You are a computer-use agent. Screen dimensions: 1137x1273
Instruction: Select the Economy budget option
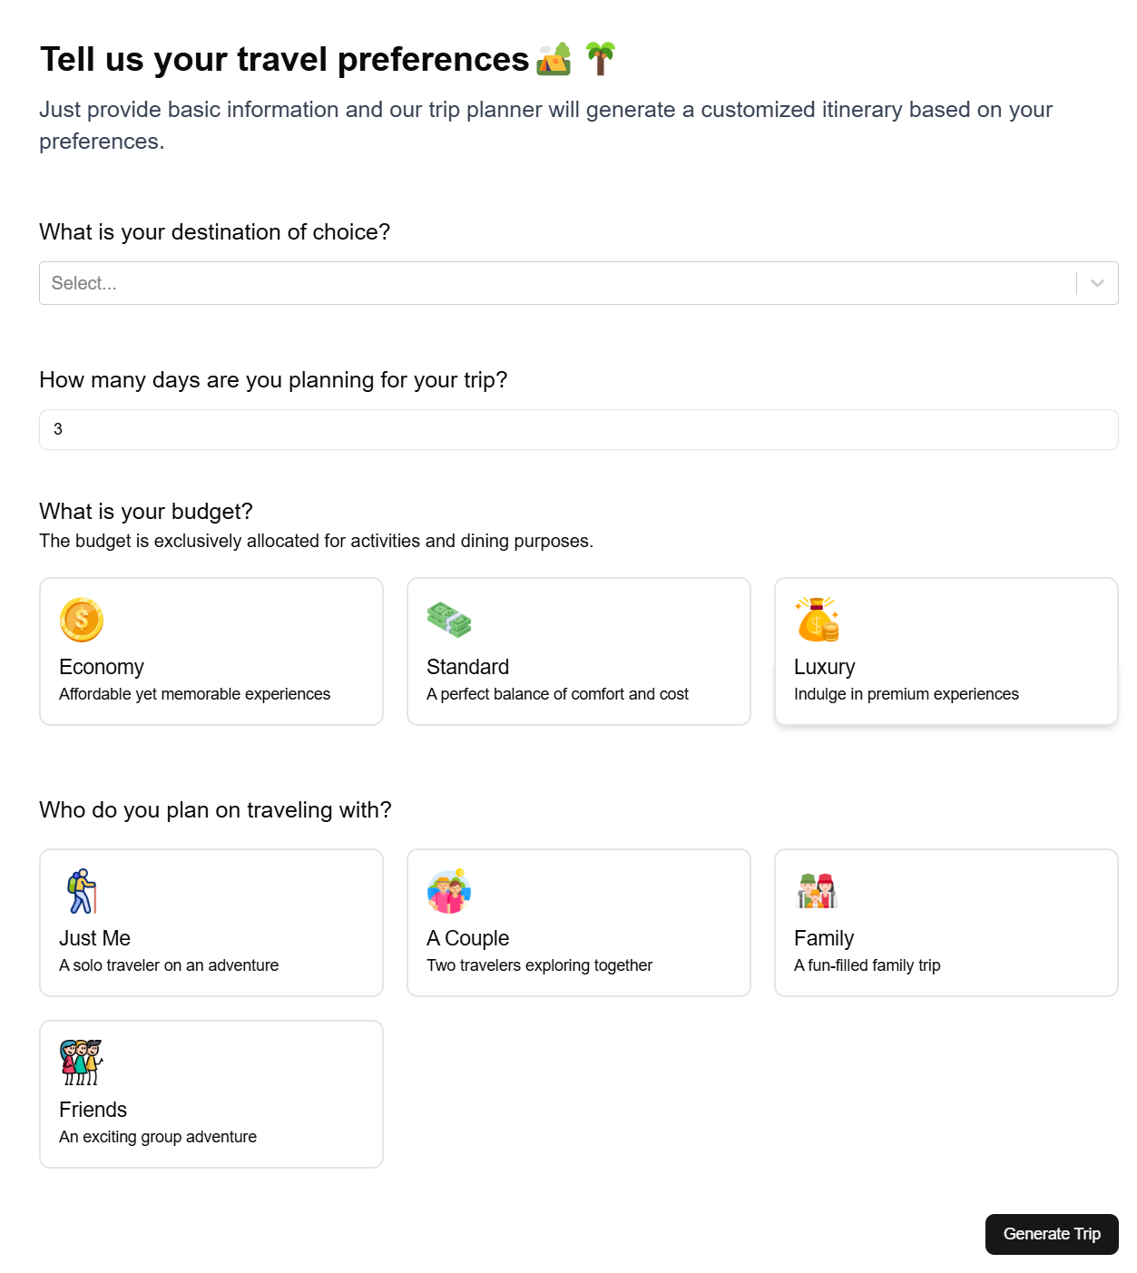pos(211,651)
